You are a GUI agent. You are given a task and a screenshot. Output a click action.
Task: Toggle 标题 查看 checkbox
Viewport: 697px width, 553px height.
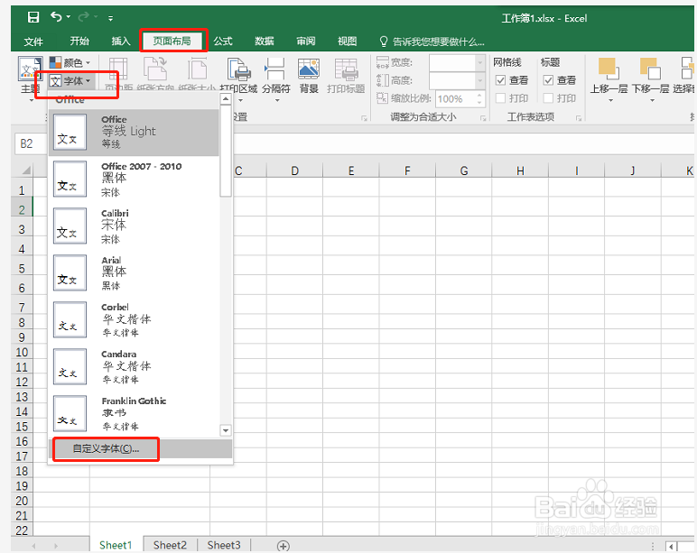[x=548, y=80]
